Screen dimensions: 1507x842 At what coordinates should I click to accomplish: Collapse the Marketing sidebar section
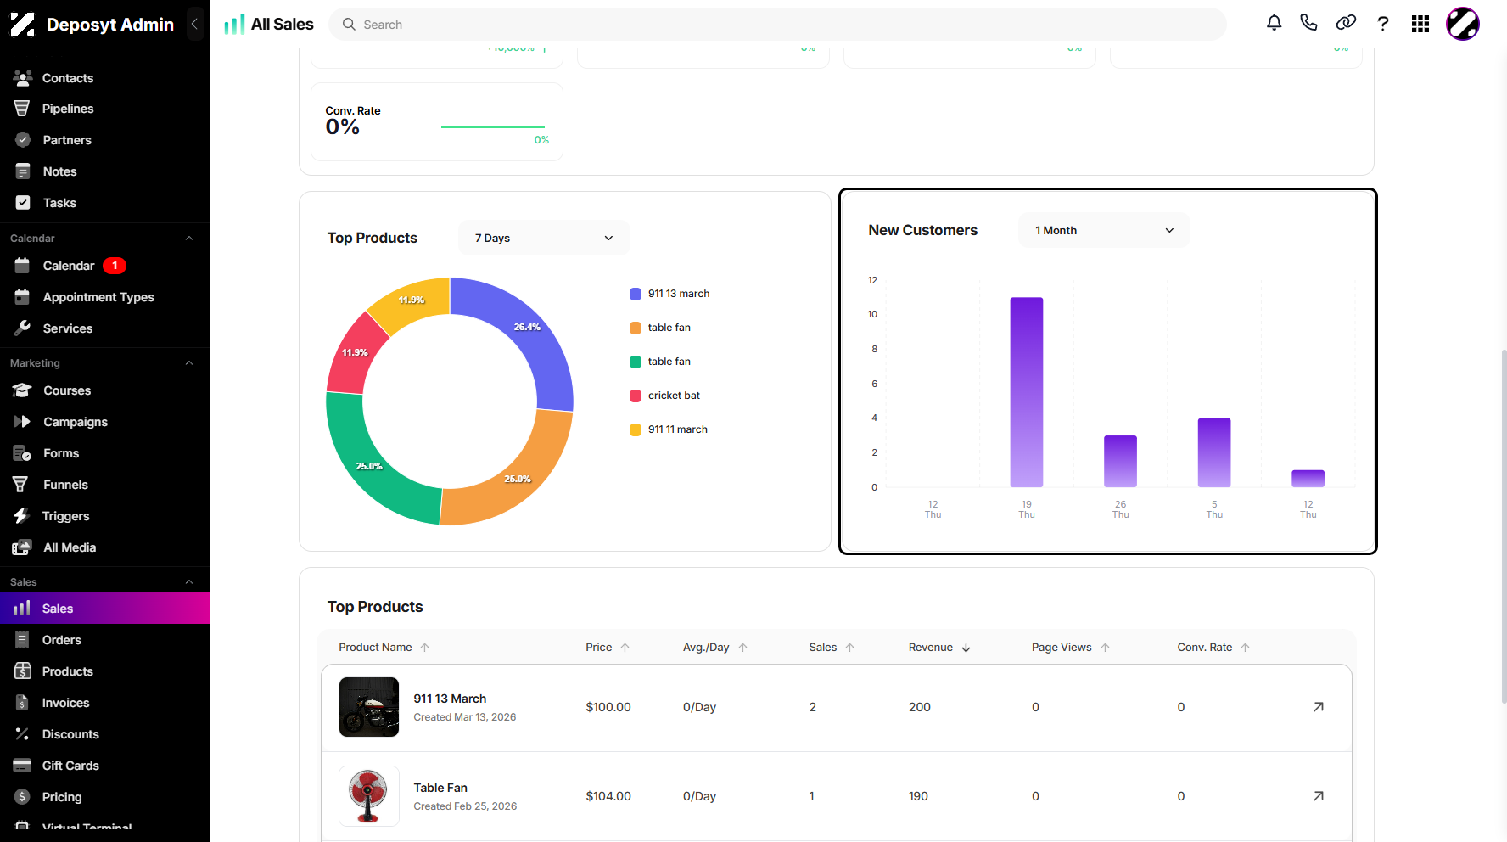189,363
